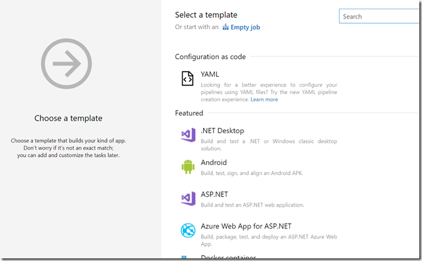The width and height of the screenshot is (422, 261).
Task: Click the 'Featured' section heading
Action: [189, 113]
